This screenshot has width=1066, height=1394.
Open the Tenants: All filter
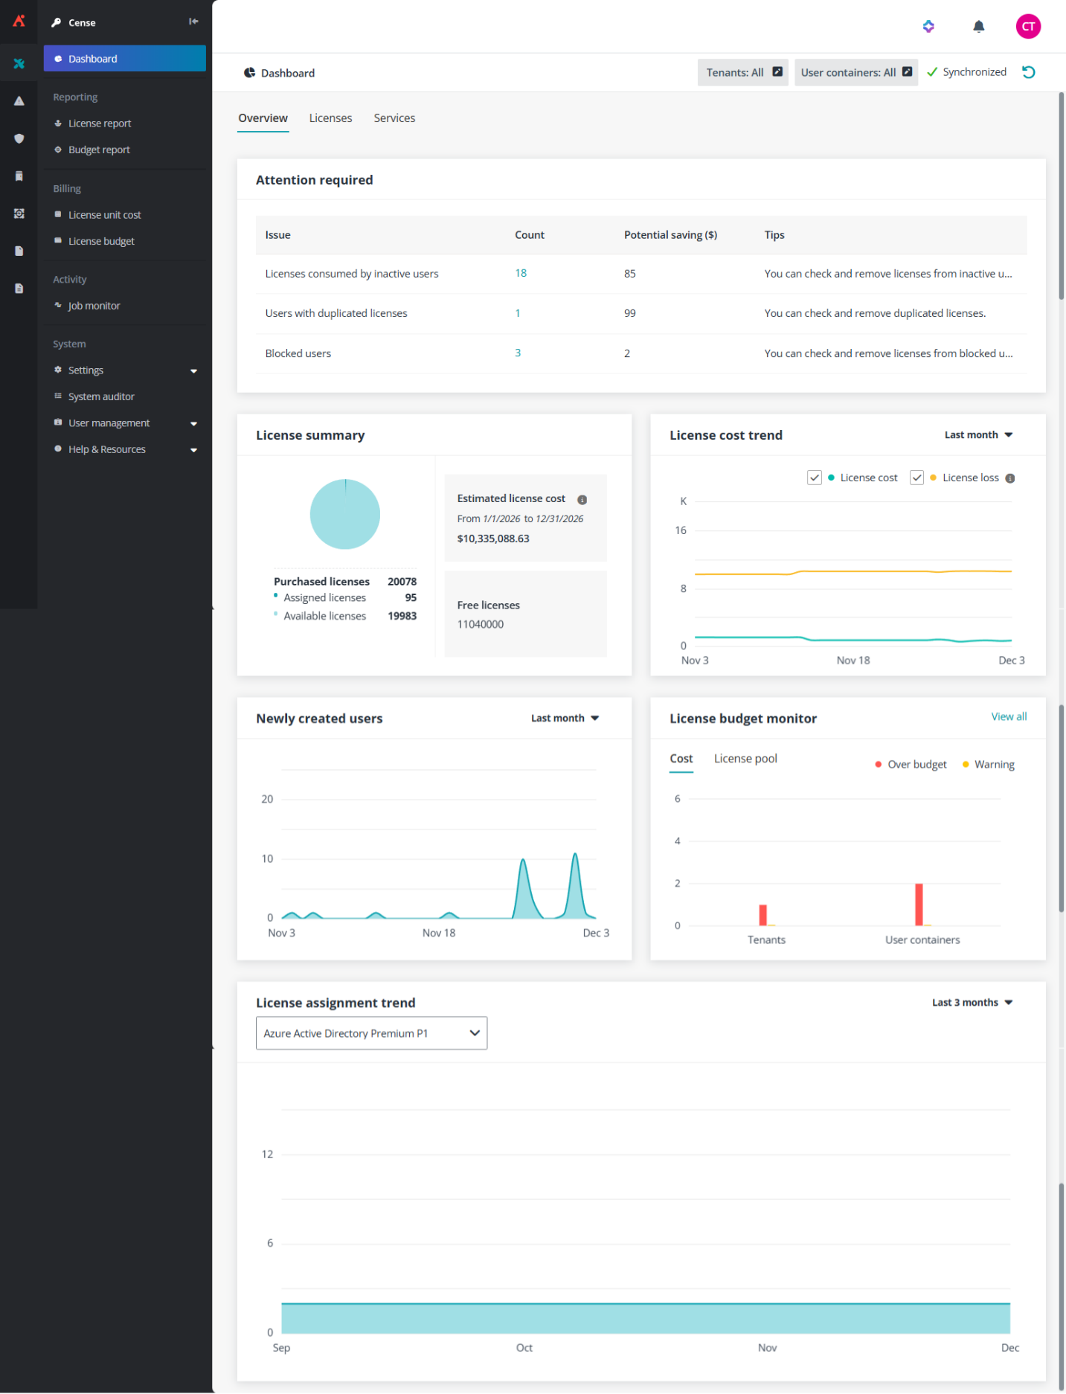pos(742,72)
